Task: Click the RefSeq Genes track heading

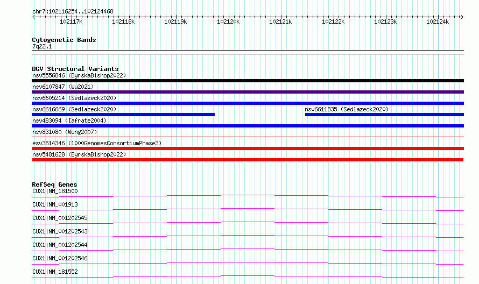Action: 54,184
